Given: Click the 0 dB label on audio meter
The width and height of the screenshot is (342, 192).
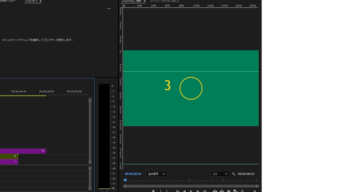Looking at the screenshot, I should point(113,86).
